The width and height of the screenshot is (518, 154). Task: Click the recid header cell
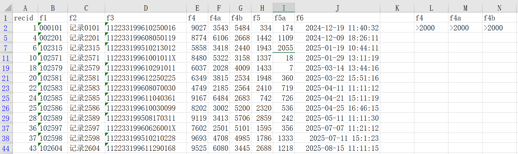[25, 18]
